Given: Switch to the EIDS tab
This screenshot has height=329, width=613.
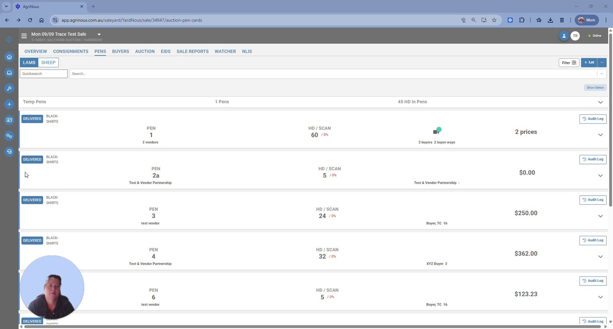Looking at the screenshot, I should tap(165, 51).
